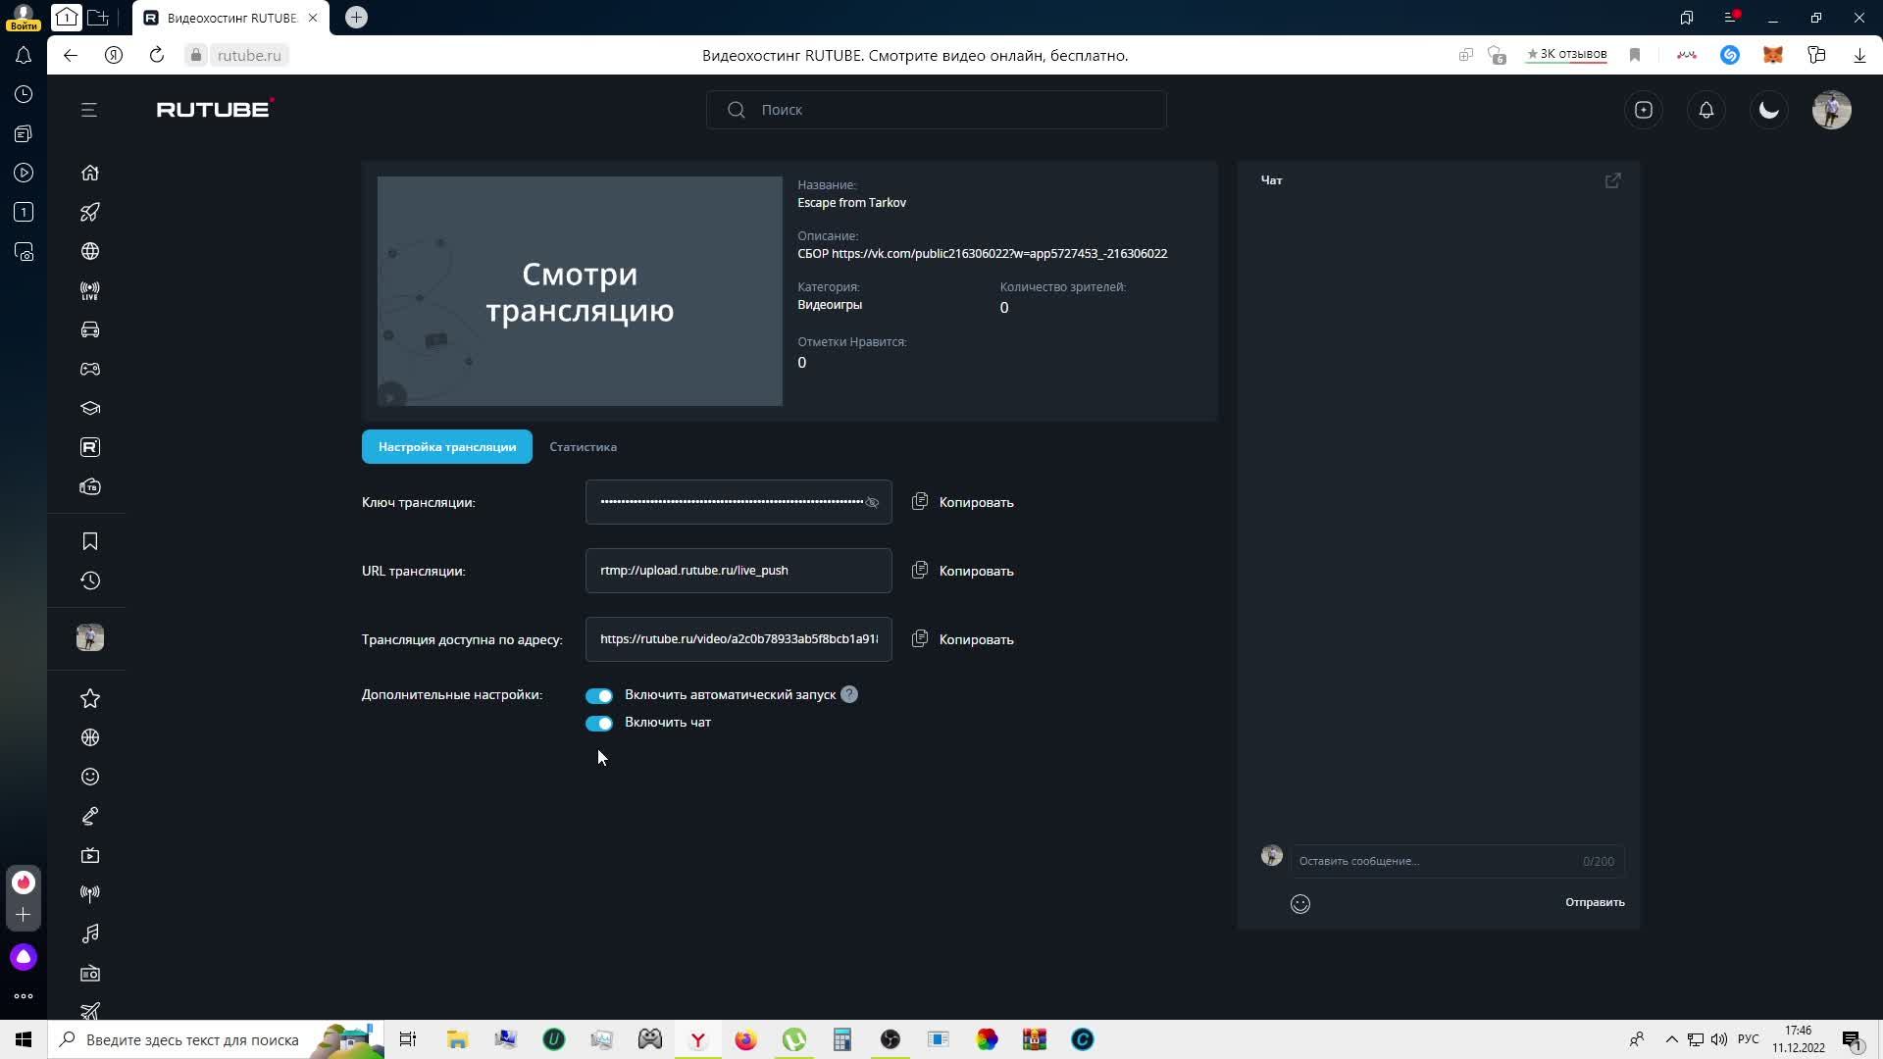Reveal stream key with eye icon
This screenshot has width=1883, height=1059.
872,502
